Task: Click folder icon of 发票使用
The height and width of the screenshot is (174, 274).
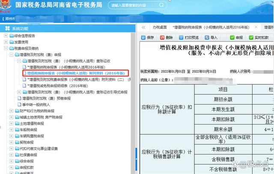Action: [x=12, y=42]
